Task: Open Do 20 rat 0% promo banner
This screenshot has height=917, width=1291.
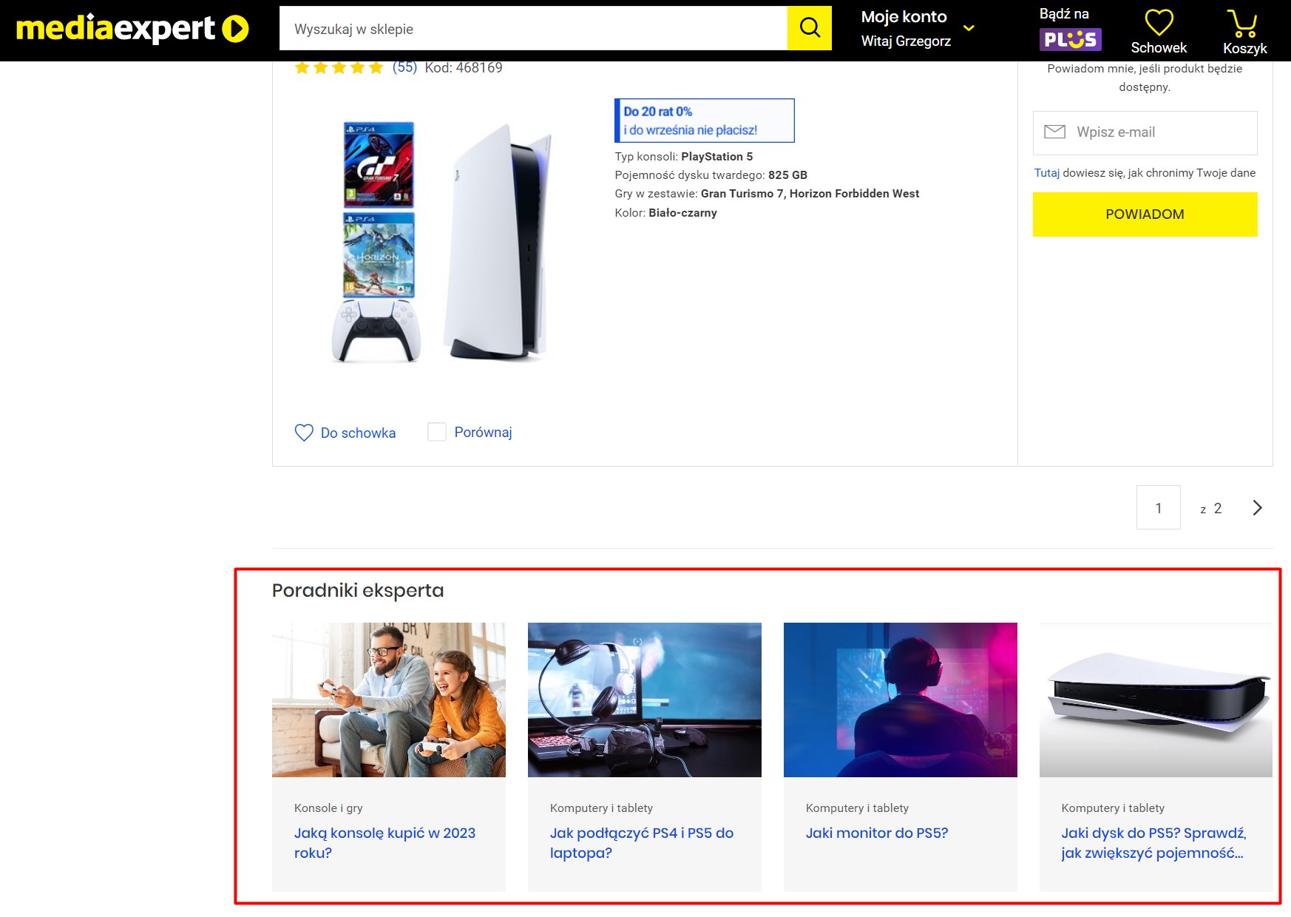Action: pyautogui.click(x=704, y=121)
